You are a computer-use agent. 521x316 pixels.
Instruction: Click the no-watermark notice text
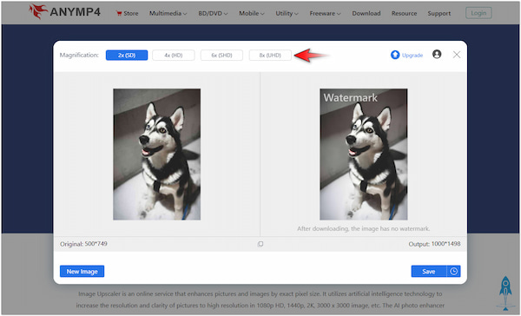[x=364, y=228]
